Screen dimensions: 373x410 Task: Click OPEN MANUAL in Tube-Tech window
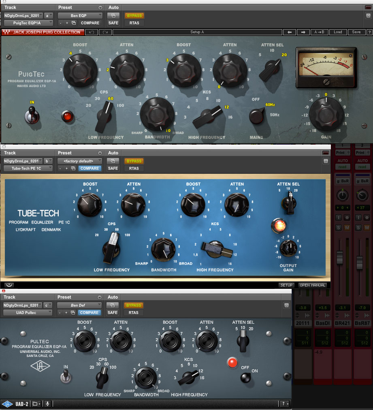tap(312, 285)
